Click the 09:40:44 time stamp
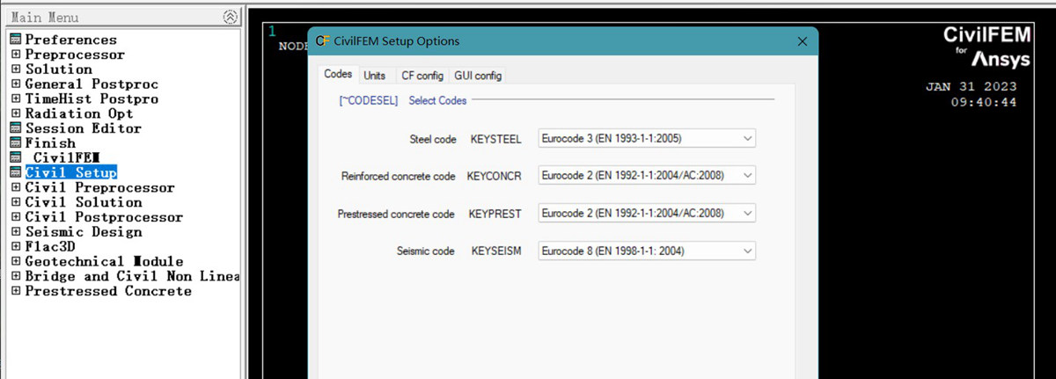This screenshot has width=1056, height=379. (x=984, y=102)
